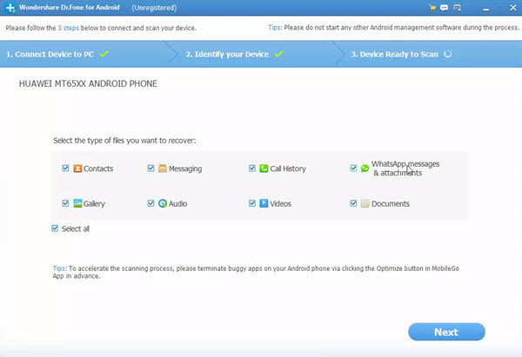Click the HUAWEI MT65XX ANDROID PHONE device name
This screenshot has width=522, height=357.
point(88,83)
